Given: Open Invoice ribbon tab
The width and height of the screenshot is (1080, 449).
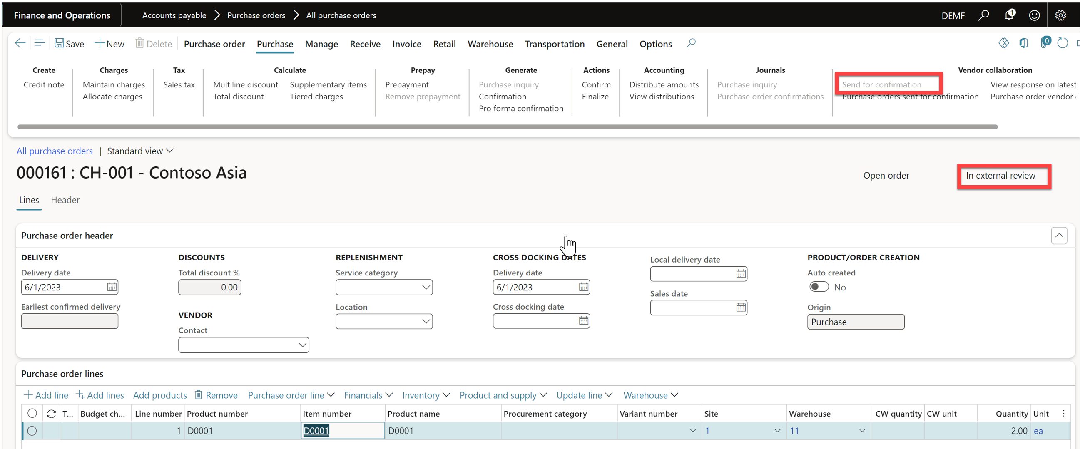Looking at the screenshot, I should pyautogui.click(x=406, y=44).
